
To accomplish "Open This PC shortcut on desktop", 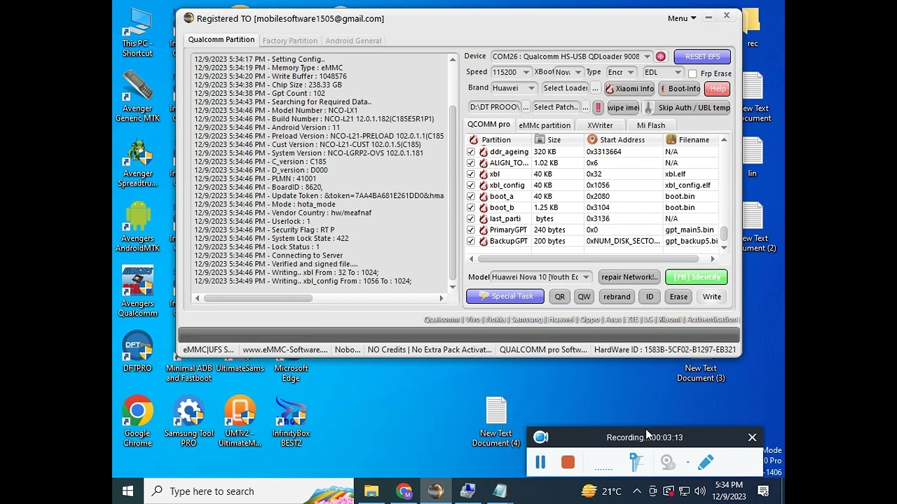I will point(137,34).
